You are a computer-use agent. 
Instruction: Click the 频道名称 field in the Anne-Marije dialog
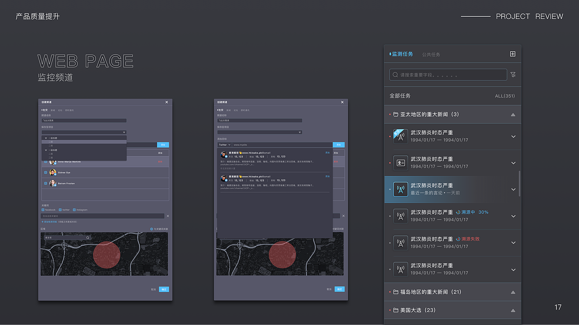tap(84, 121)
